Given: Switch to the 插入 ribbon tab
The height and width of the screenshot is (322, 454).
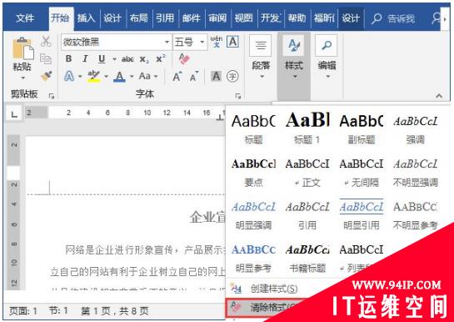Looking at the screenshot, I should click(x=86, y=18).
